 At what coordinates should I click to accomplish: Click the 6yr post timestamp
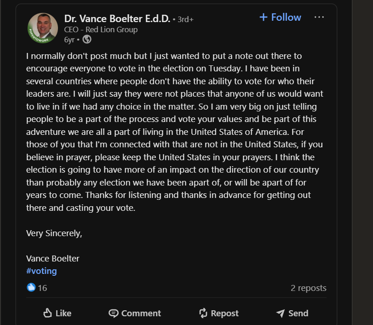tap(69, 40)
